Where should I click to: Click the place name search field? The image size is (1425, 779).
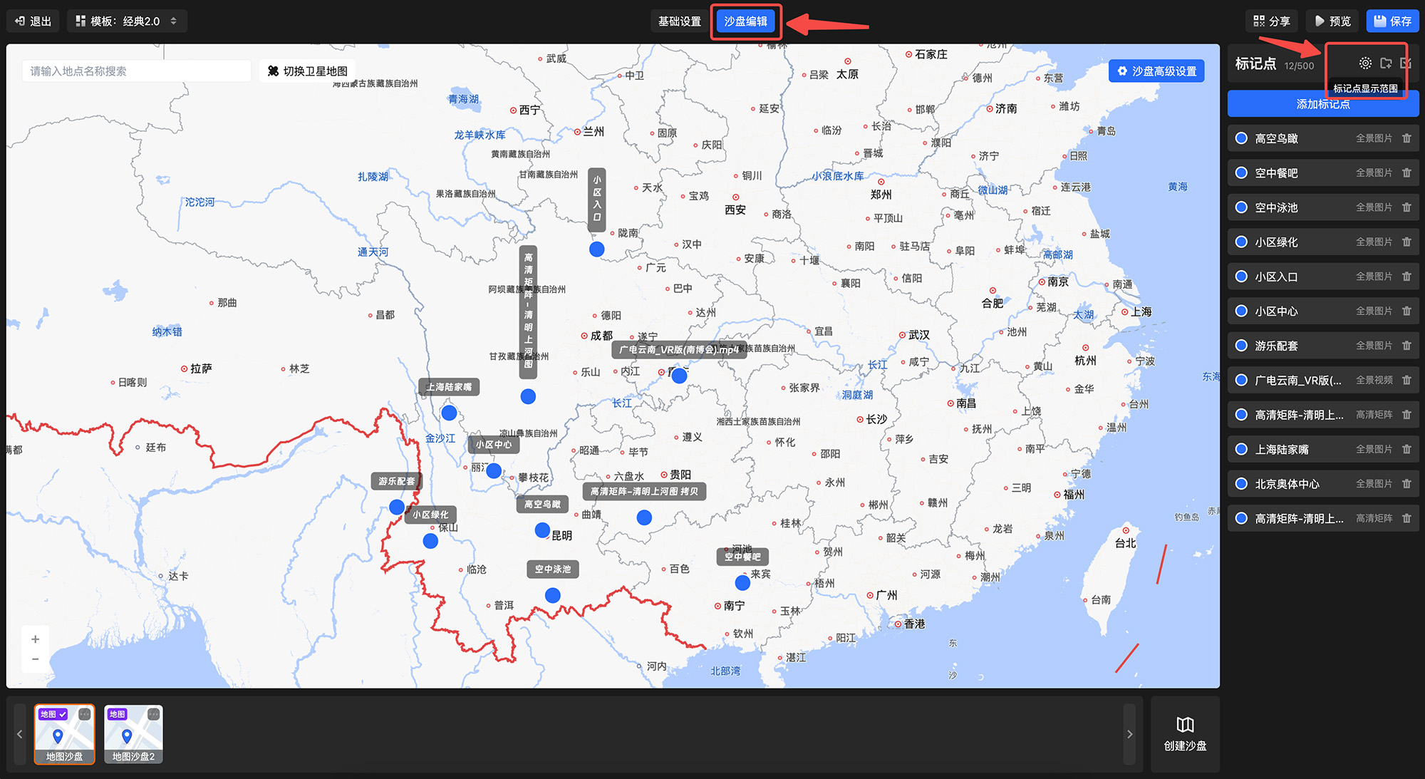pyautogui.click(x=135, y=71)
